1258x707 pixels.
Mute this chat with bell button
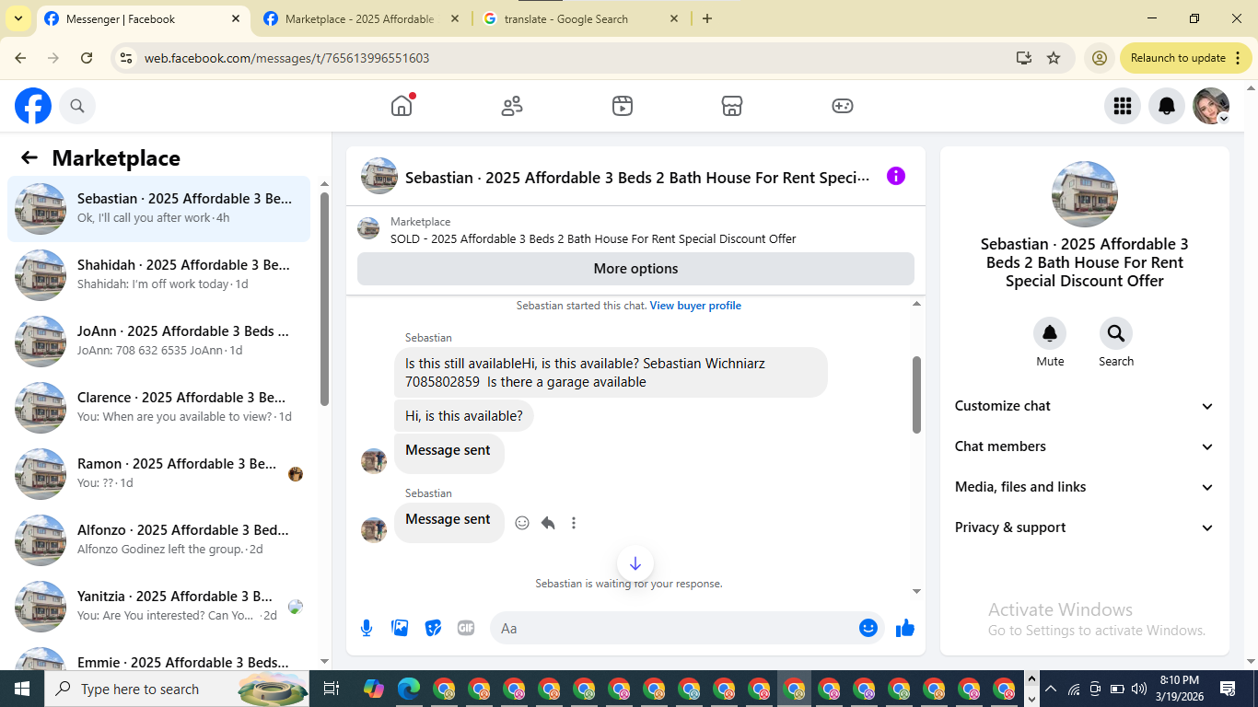click(x=1050, y=333)
